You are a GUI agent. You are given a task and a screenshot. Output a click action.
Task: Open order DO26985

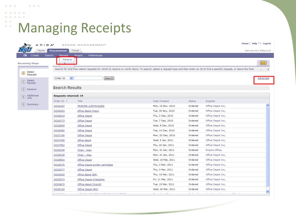tap(59, 131)
